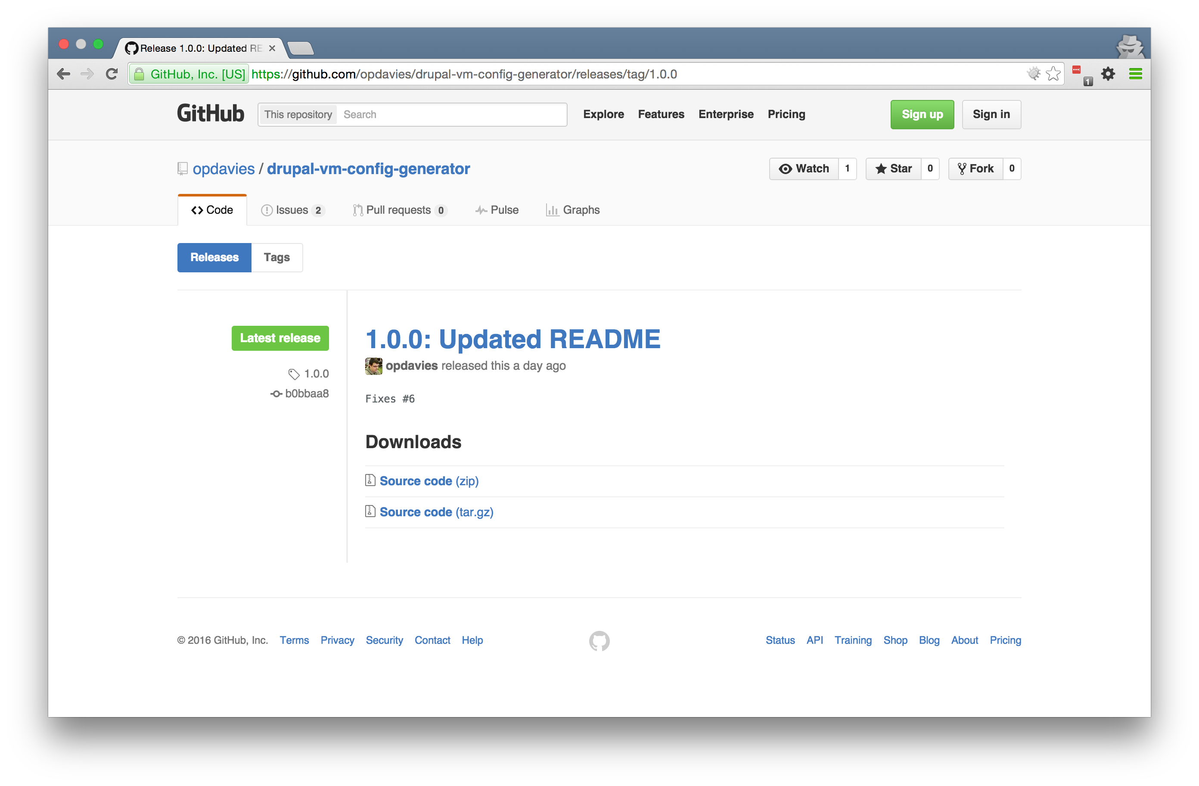
Task: Fork the repository with Fork button
Action: click(975, 168)
